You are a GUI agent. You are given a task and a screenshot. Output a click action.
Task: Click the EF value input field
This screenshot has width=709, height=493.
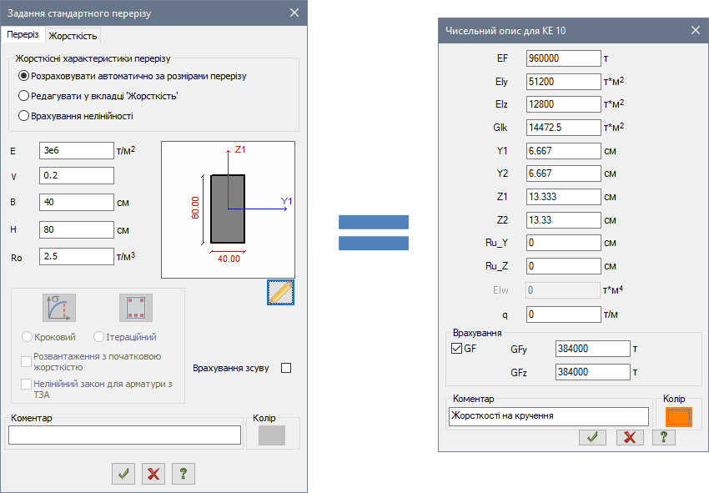pyautogui.click(x=563, y=58)
